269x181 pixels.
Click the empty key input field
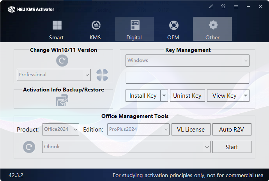[188, 77]
